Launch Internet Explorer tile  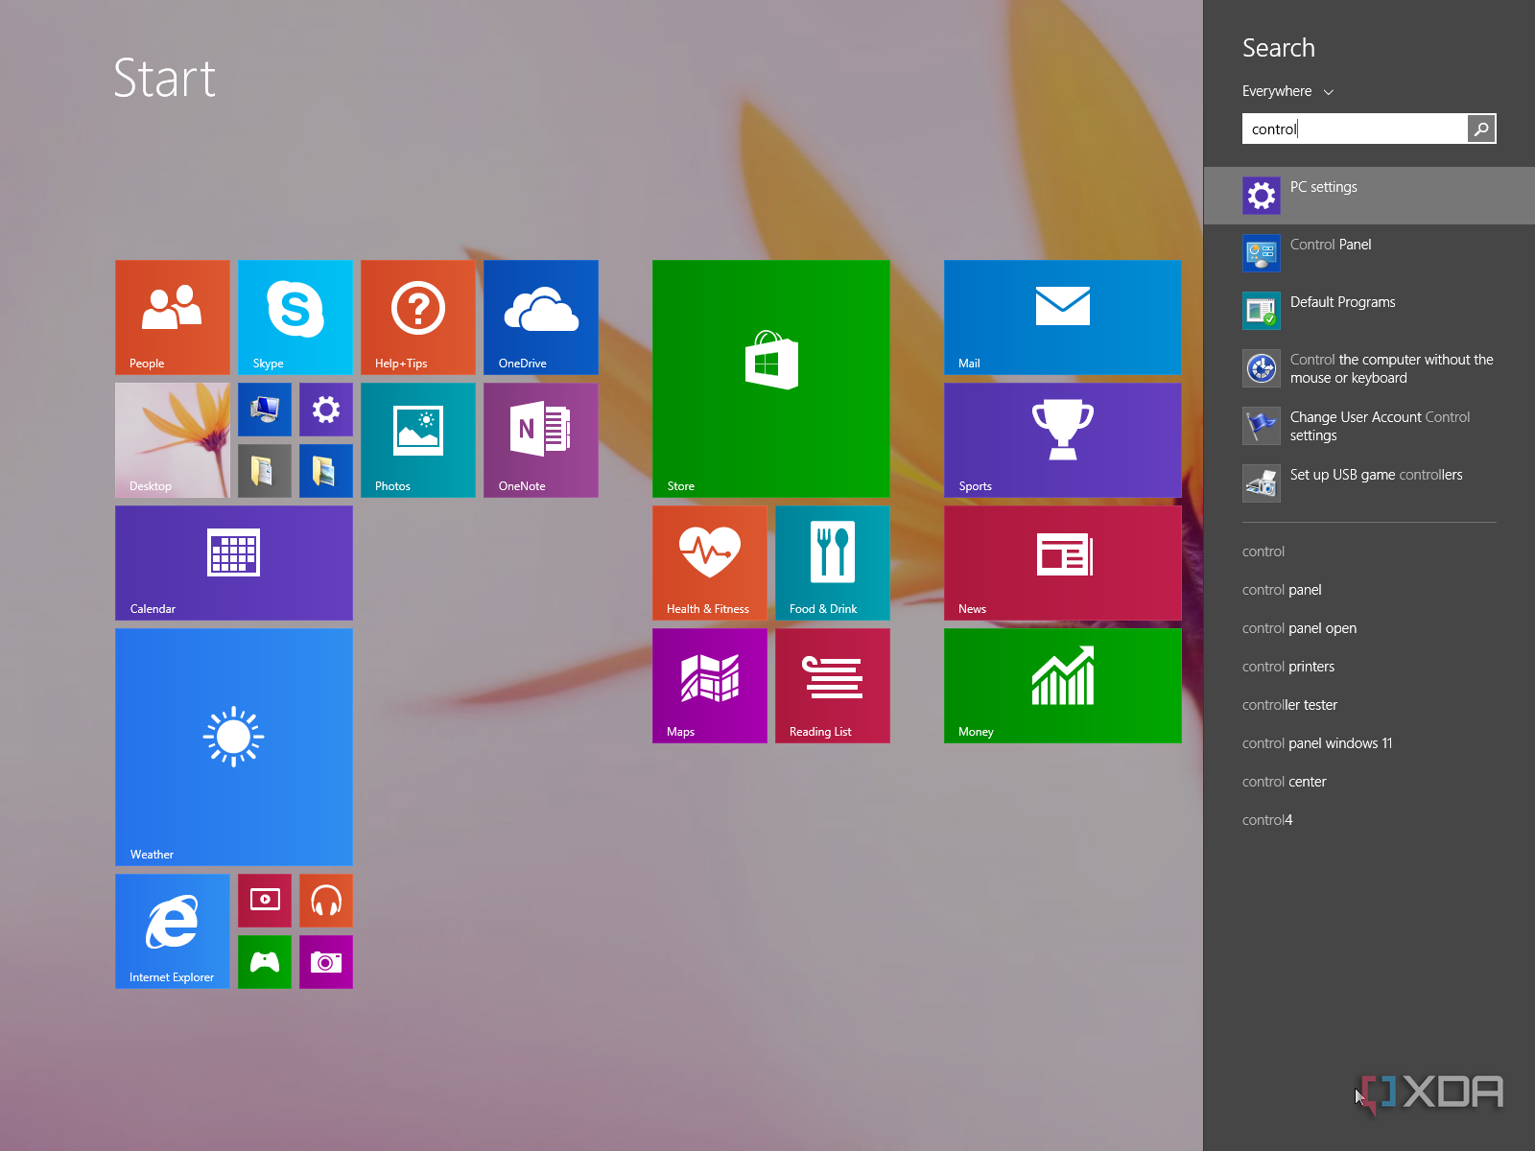click(x=172, y=930)
